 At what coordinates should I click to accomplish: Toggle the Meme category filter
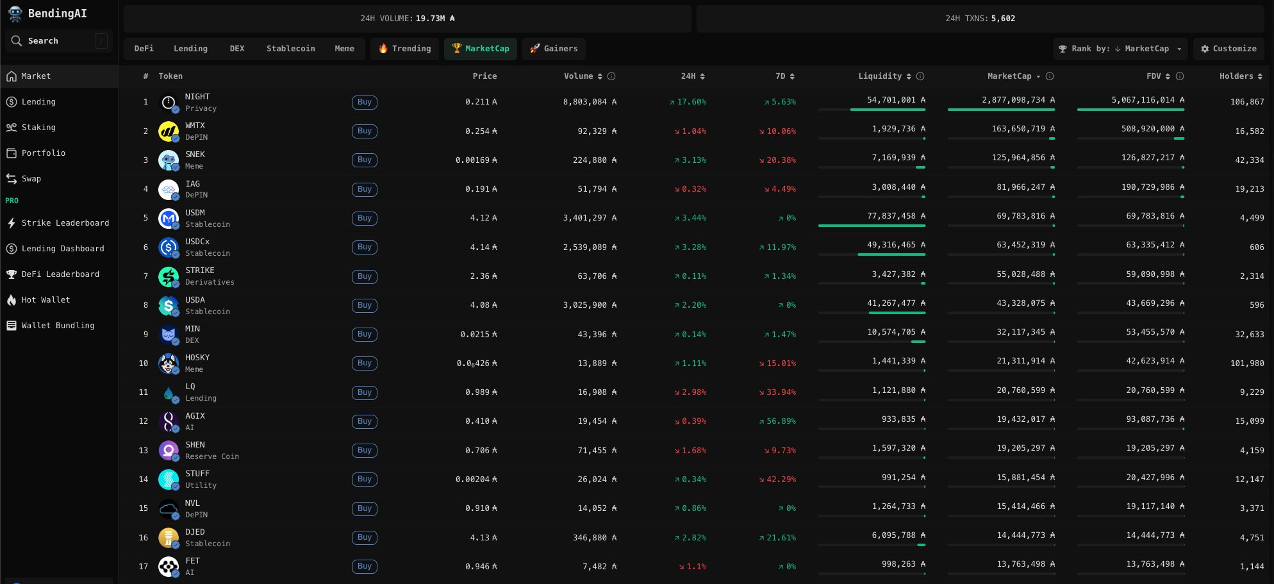pyautogui.click(x=344, y=49)
